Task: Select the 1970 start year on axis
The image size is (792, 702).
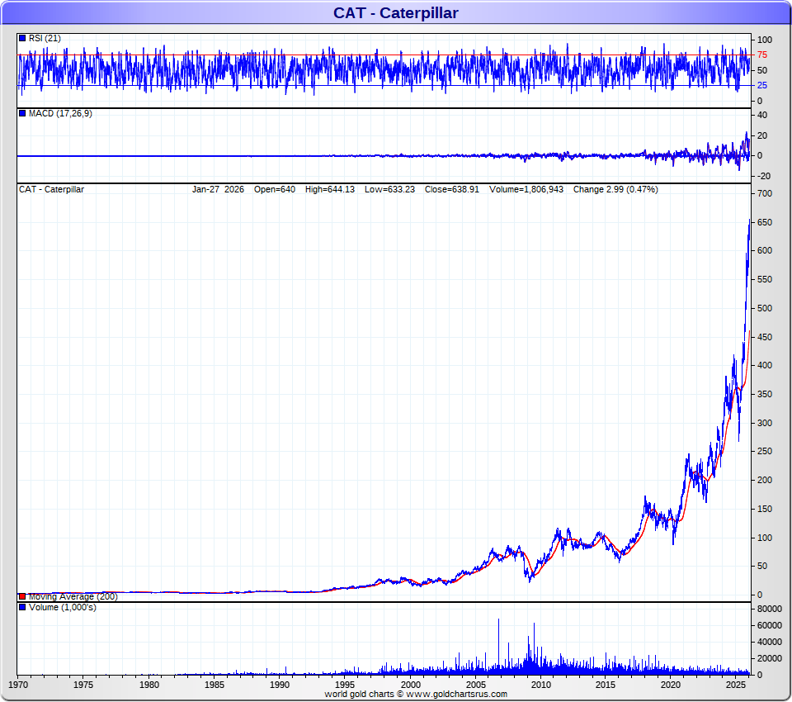Action: 19,685
